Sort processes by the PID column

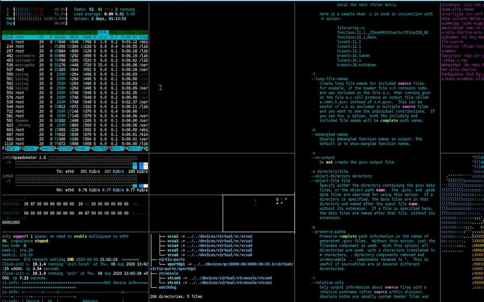coord(9,32)
